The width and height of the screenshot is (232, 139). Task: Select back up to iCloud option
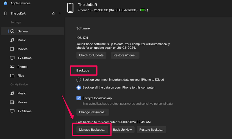pos(78,80)
